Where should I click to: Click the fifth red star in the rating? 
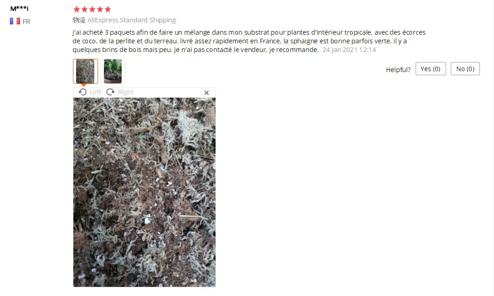click(x=108, y=10)
